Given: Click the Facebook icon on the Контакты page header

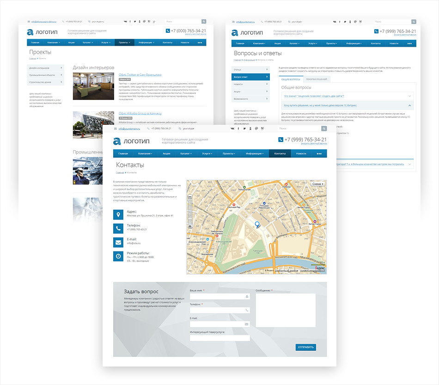Looking at the screenshot, I should [238, 128].
